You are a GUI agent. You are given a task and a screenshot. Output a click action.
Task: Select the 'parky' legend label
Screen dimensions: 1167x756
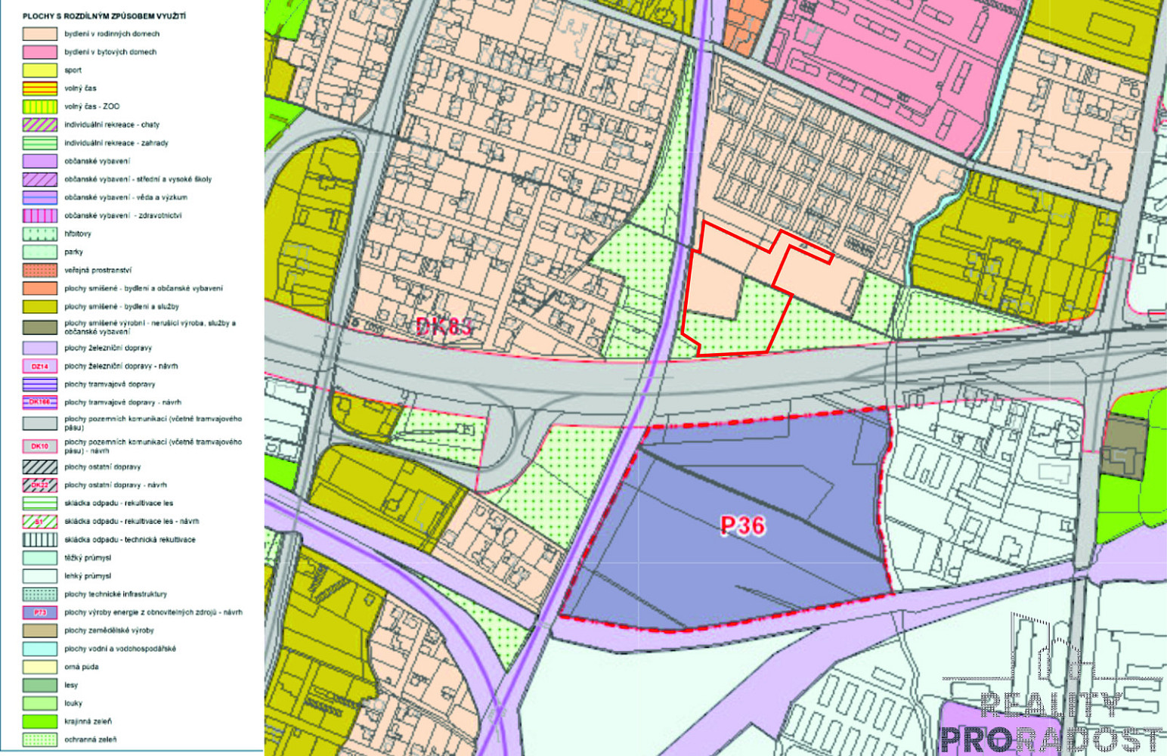pos(73,252)
